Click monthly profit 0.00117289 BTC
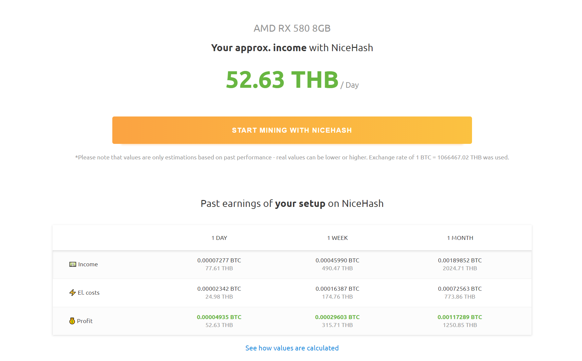This screenshot has height=361, width=582. coord(460,317)
